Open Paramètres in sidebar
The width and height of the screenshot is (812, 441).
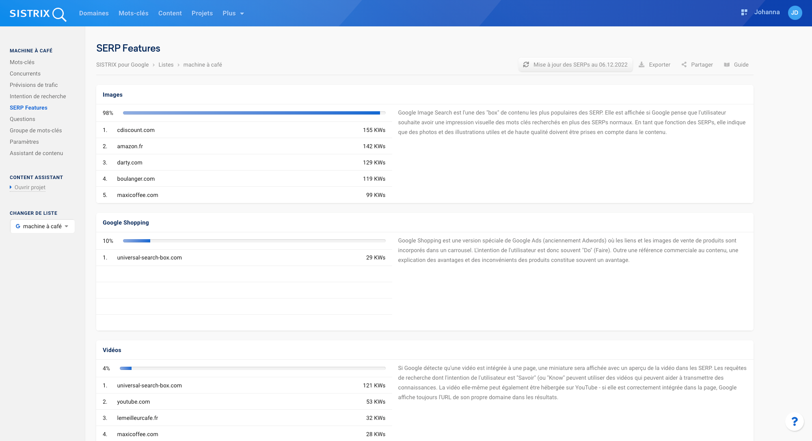click(24, 142)
